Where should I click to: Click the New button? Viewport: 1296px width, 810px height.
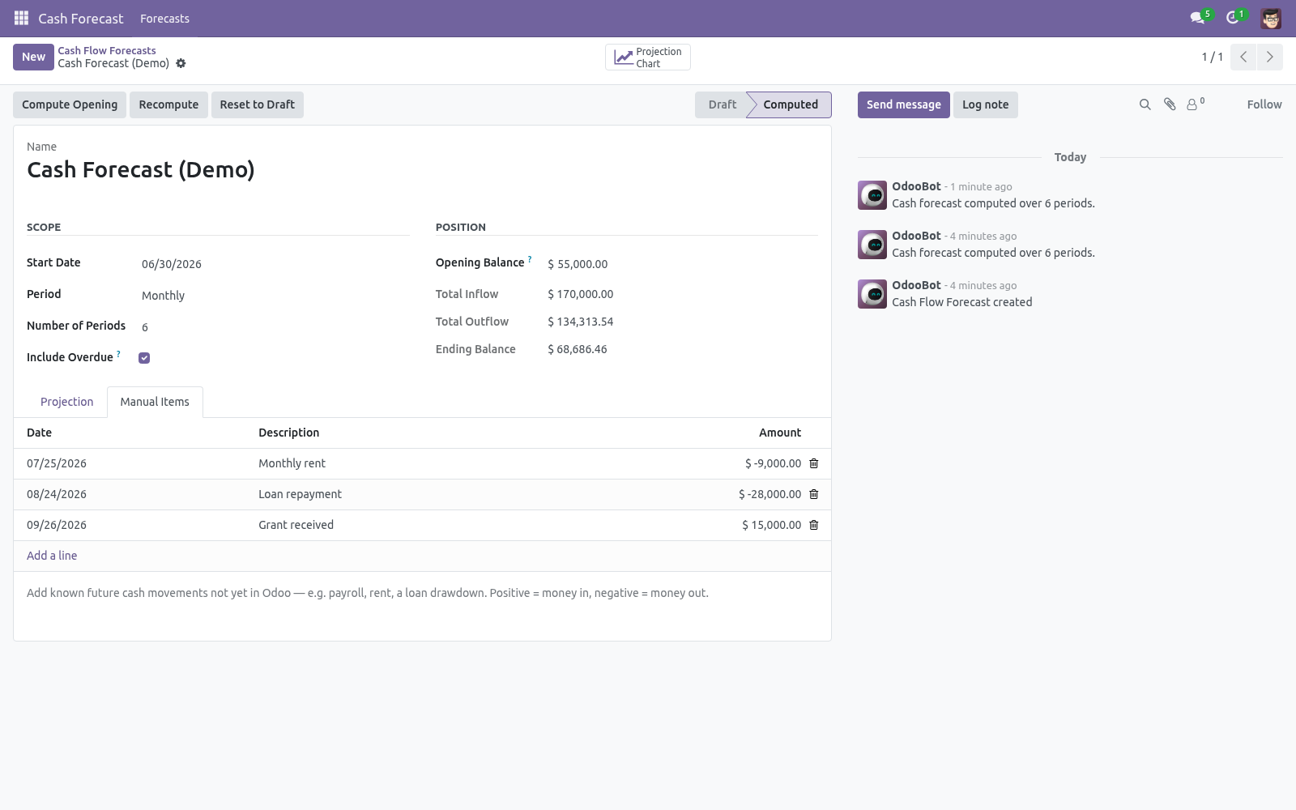33,57
